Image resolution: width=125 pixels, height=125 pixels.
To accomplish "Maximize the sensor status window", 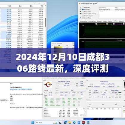I will (39, 3).
